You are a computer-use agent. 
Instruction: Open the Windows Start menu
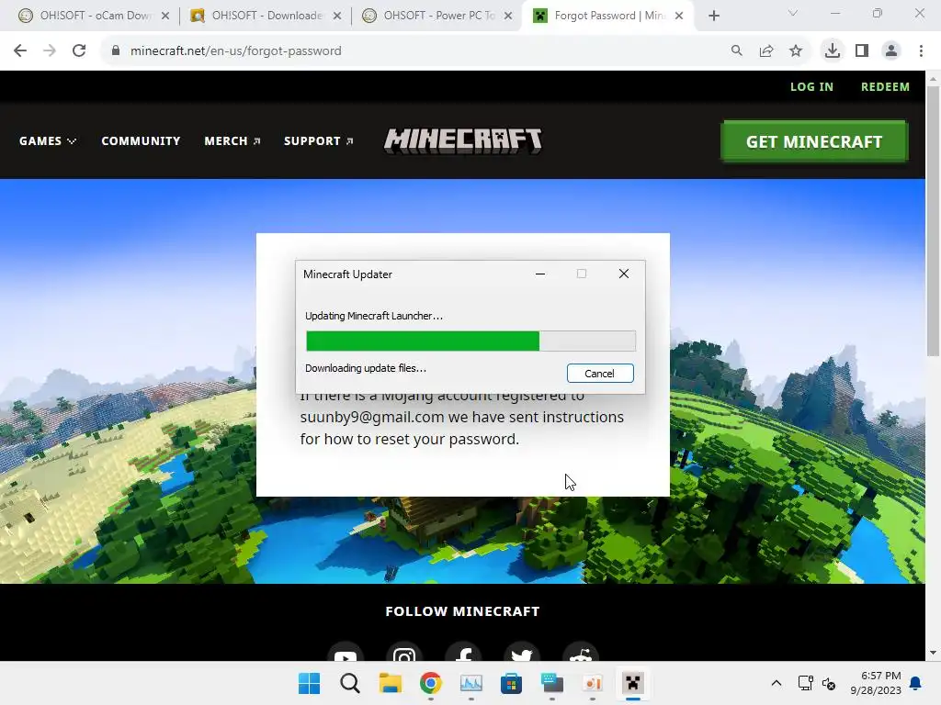[x=309, y=683]
